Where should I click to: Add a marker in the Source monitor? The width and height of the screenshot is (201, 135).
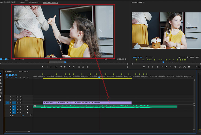[43, 67]
